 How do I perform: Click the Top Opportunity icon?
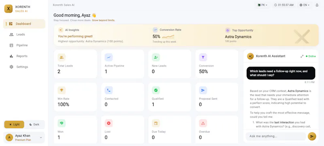coord(228,30)
